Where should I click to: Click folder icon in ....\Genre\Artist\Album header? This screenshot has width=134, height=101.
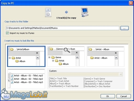tap(51, 49)
